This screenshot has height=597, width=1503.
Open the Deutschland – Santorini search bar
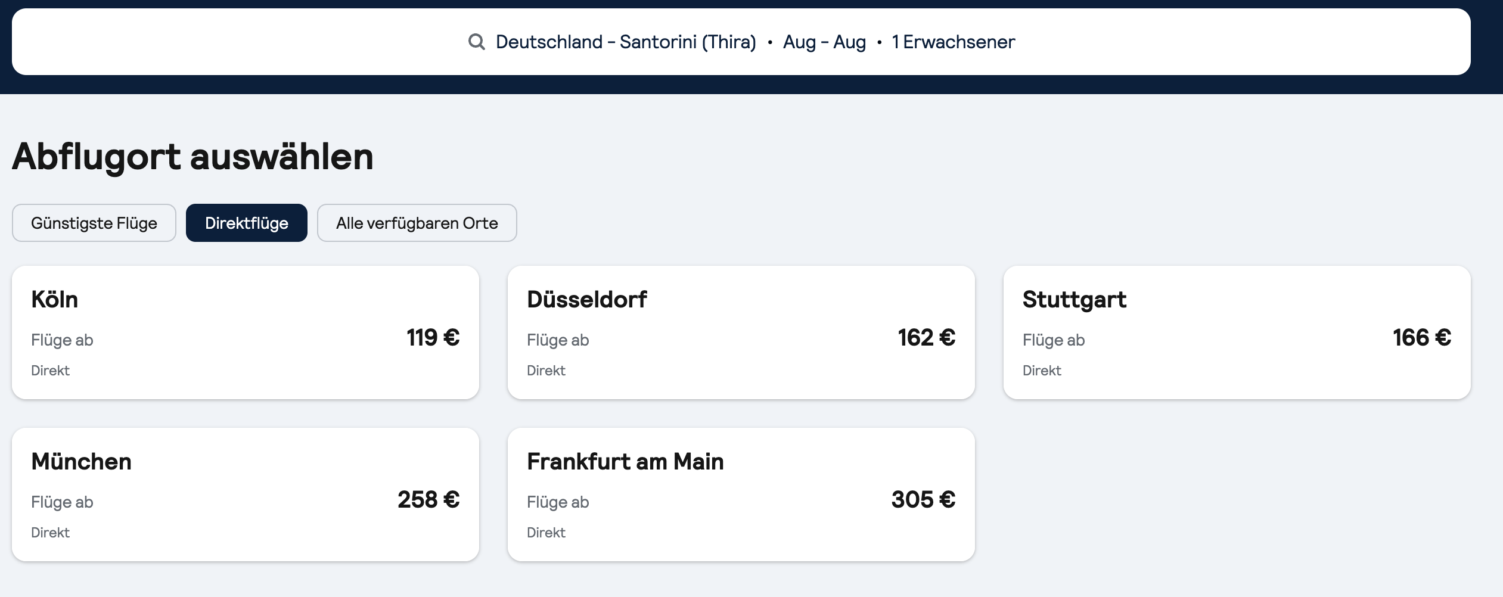[741, 42]
